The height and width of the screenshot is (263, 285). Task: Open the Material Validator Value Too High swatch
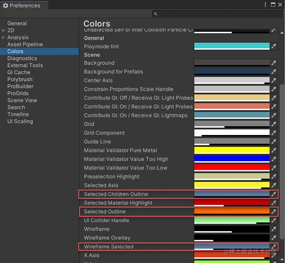(x=232, y=159)
